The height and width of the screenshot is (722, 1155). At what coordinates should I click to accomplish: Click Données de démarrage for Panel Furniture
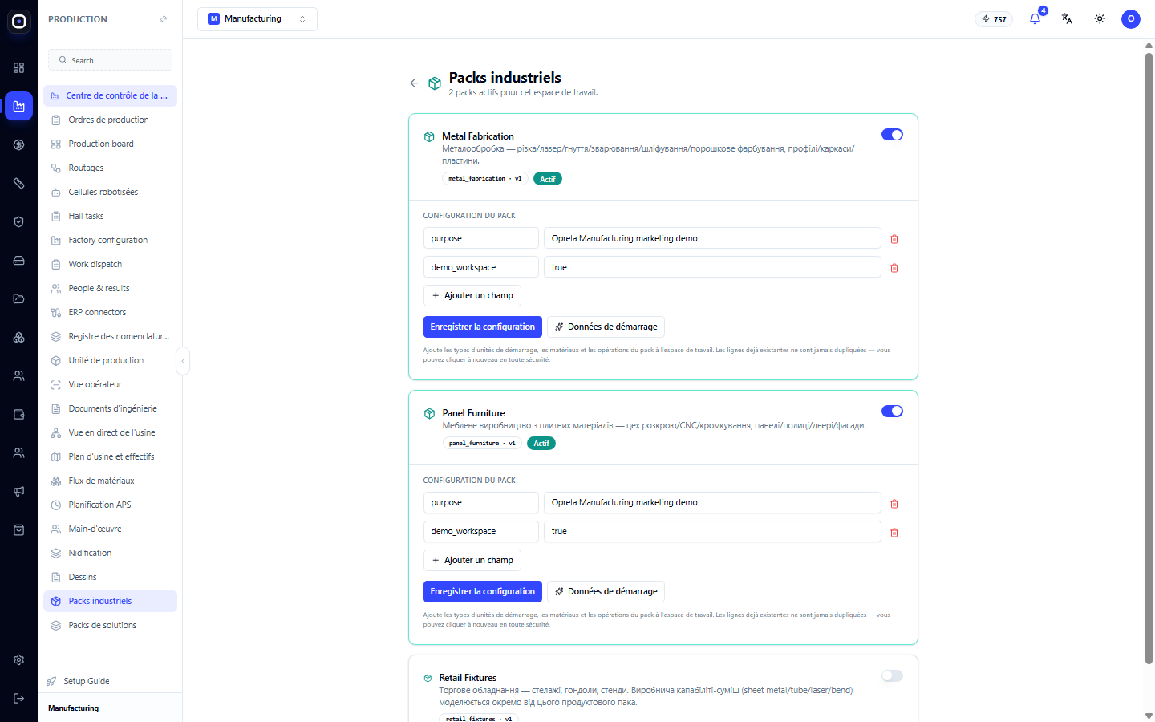tap(606, 591)
